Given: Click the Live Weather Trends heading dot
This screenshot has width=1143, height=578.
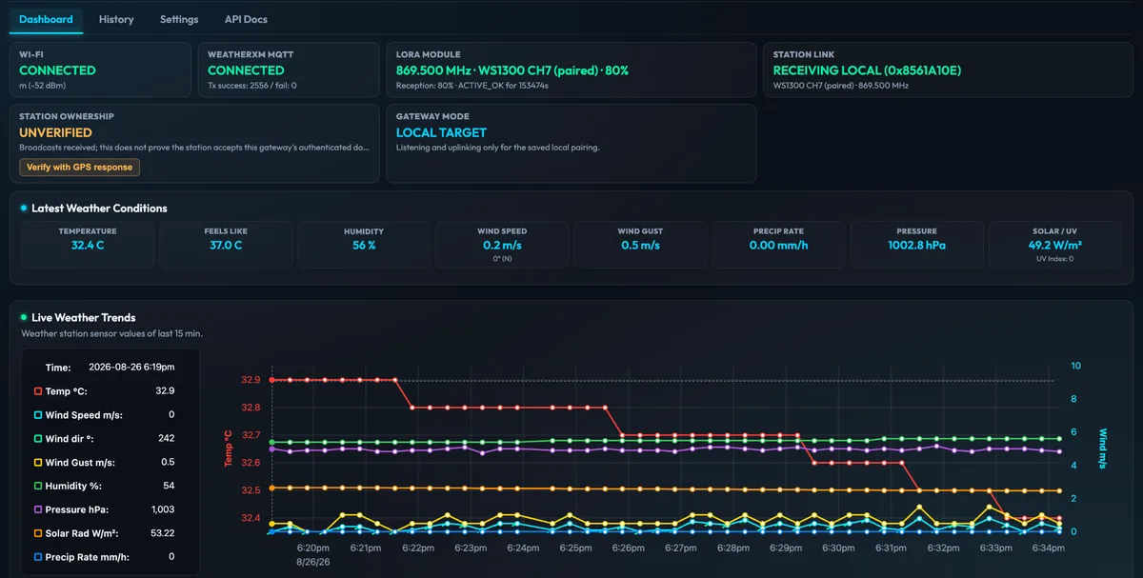Looking at the screenshot, I should coord(24,317).
